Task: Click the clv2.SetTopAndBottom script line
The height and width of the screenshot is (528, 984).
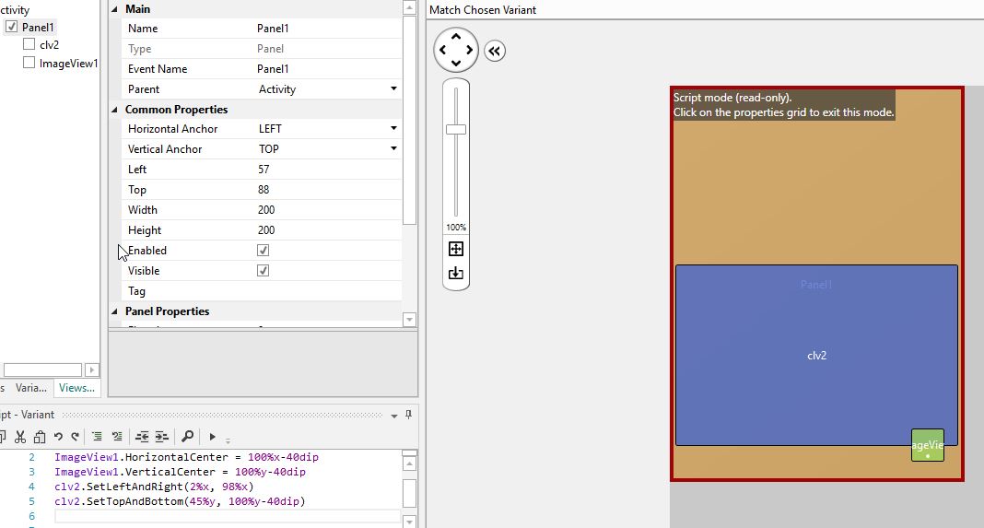Action: 180,501
